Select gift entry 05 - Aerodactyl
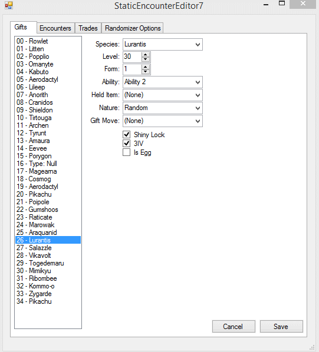The height and width of the screenshot is (352, 319). 48,79
